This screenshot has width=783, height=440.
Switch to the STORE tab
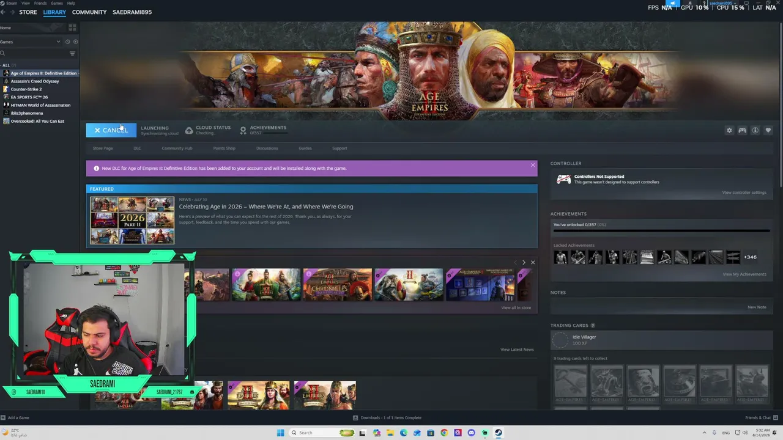coord(28,12)
